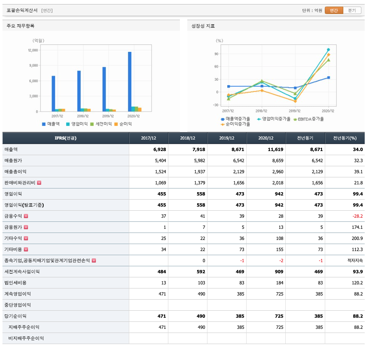Click the 11,619 sales value for 2020/12
Image resolution: width=368 pixels, height=349 pixels.
(x=275, y=149)
